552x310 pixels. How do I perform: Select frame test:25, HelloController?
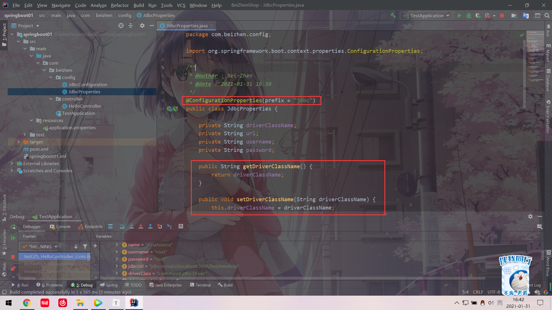pos(55,256)
